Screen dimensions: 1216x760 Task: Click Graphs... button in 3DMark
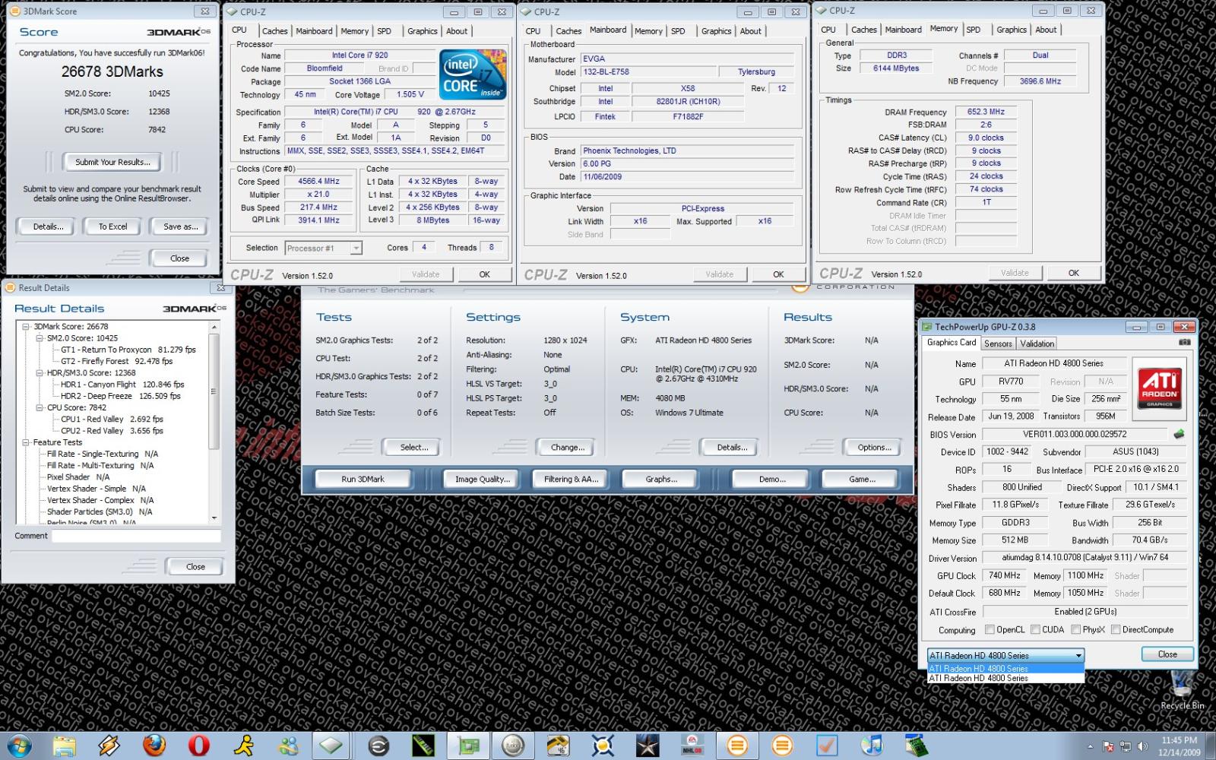660,479
